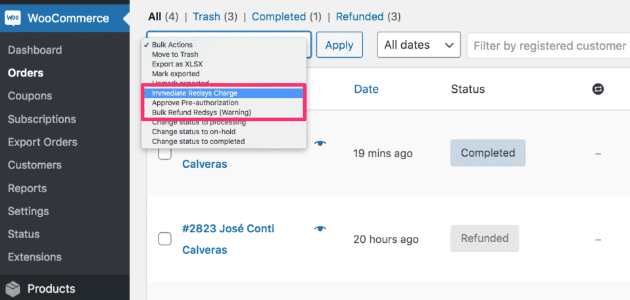Viewport: 630px width, 300px height.
Task: Tick the checkbox for the completed order
Action: coord(164,154)
